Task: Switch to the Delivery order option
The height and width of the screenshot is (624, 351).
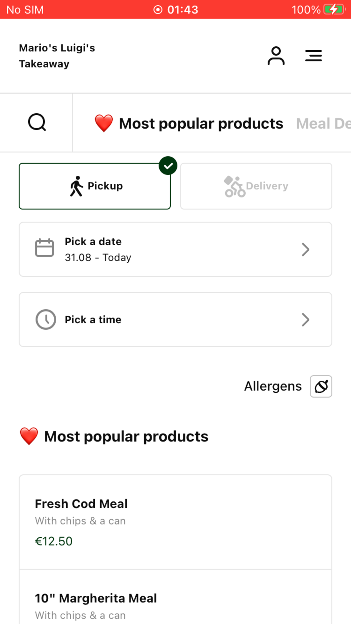Action: [x=256, y=186]
